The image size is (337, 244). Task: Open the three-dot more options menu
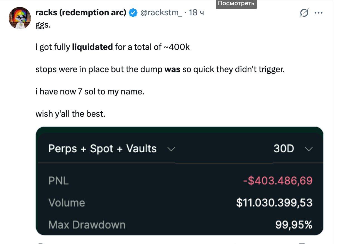[x=318, y=13]
